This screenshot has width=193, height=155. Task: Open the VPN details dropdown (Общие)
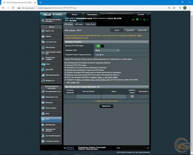(x=107, y=50)
